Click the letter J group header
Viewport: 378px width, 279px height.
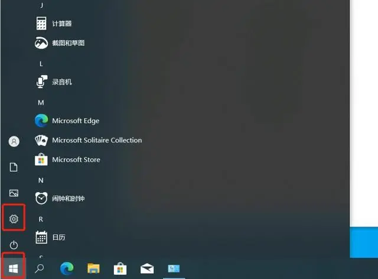[41, 5]
